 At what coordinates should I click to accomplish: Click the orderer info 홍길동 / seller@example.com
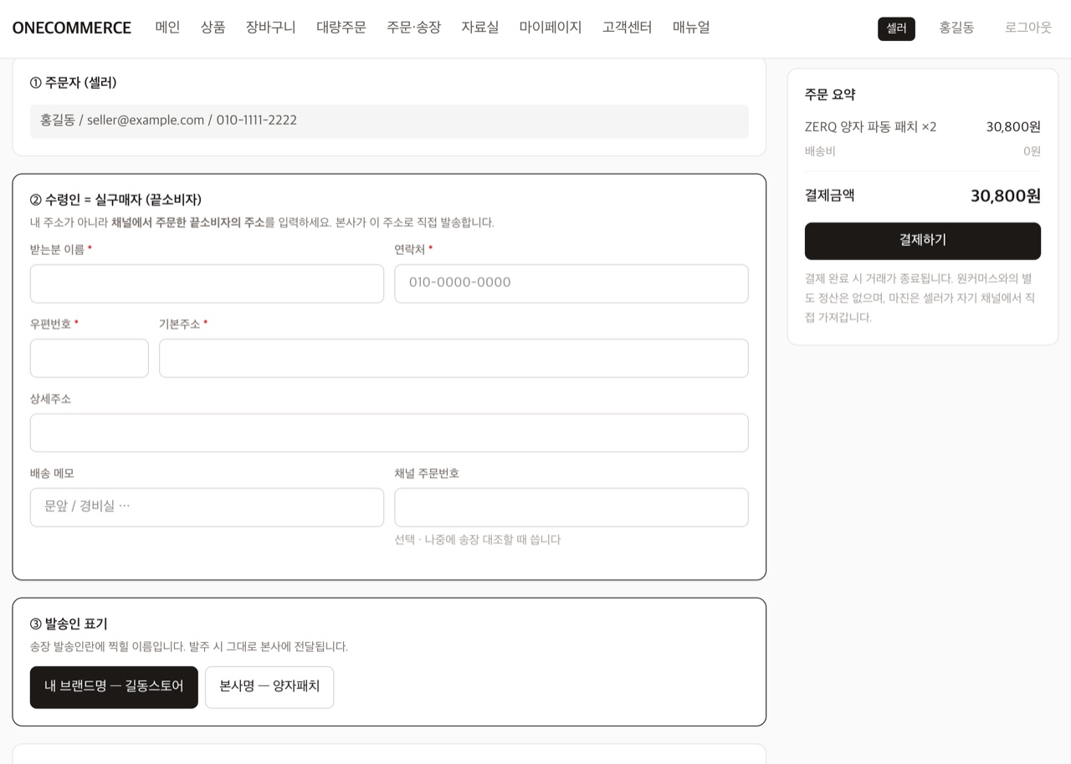tap(389, 121)
